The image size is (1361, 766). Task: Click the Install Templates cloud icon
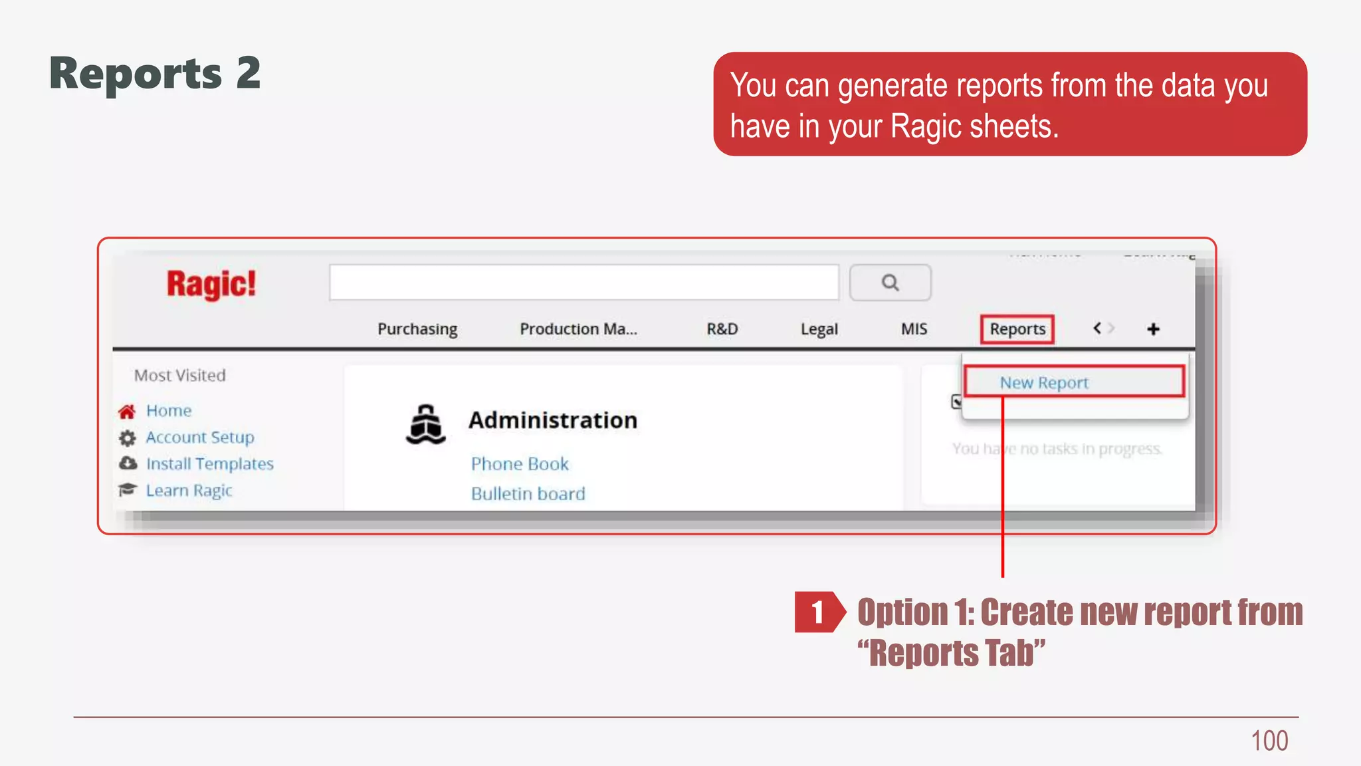coord(128,463)
